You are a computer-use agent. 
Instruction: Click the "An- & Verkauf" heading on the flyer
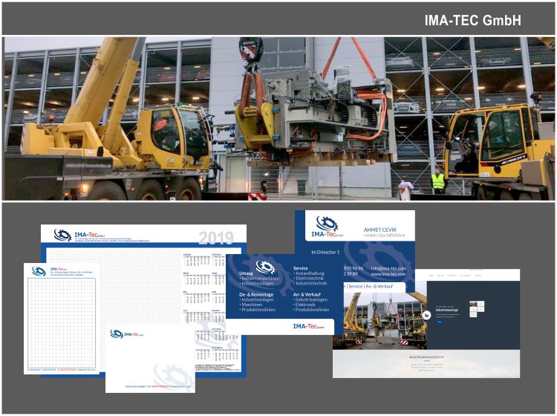point(308,294)
